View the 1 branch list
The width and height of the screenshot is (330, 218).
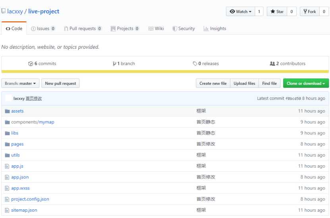(124, 63)
